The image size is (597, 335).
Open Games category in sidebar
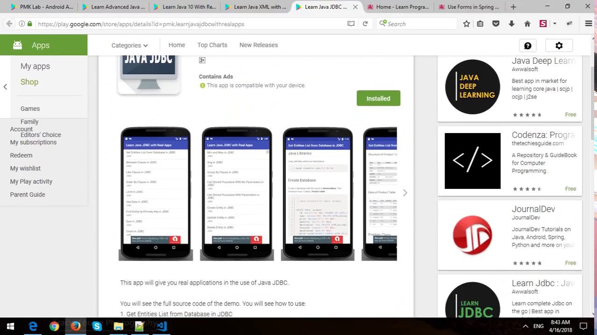[30, 108]
